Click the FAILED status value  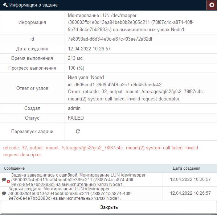[76, 118]
